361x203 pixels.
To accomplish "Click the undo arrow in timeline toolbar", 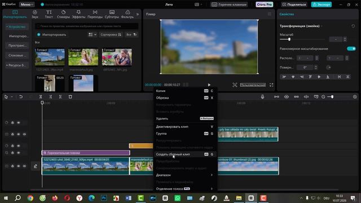I will pyautogui.click(x=21, y=97).
